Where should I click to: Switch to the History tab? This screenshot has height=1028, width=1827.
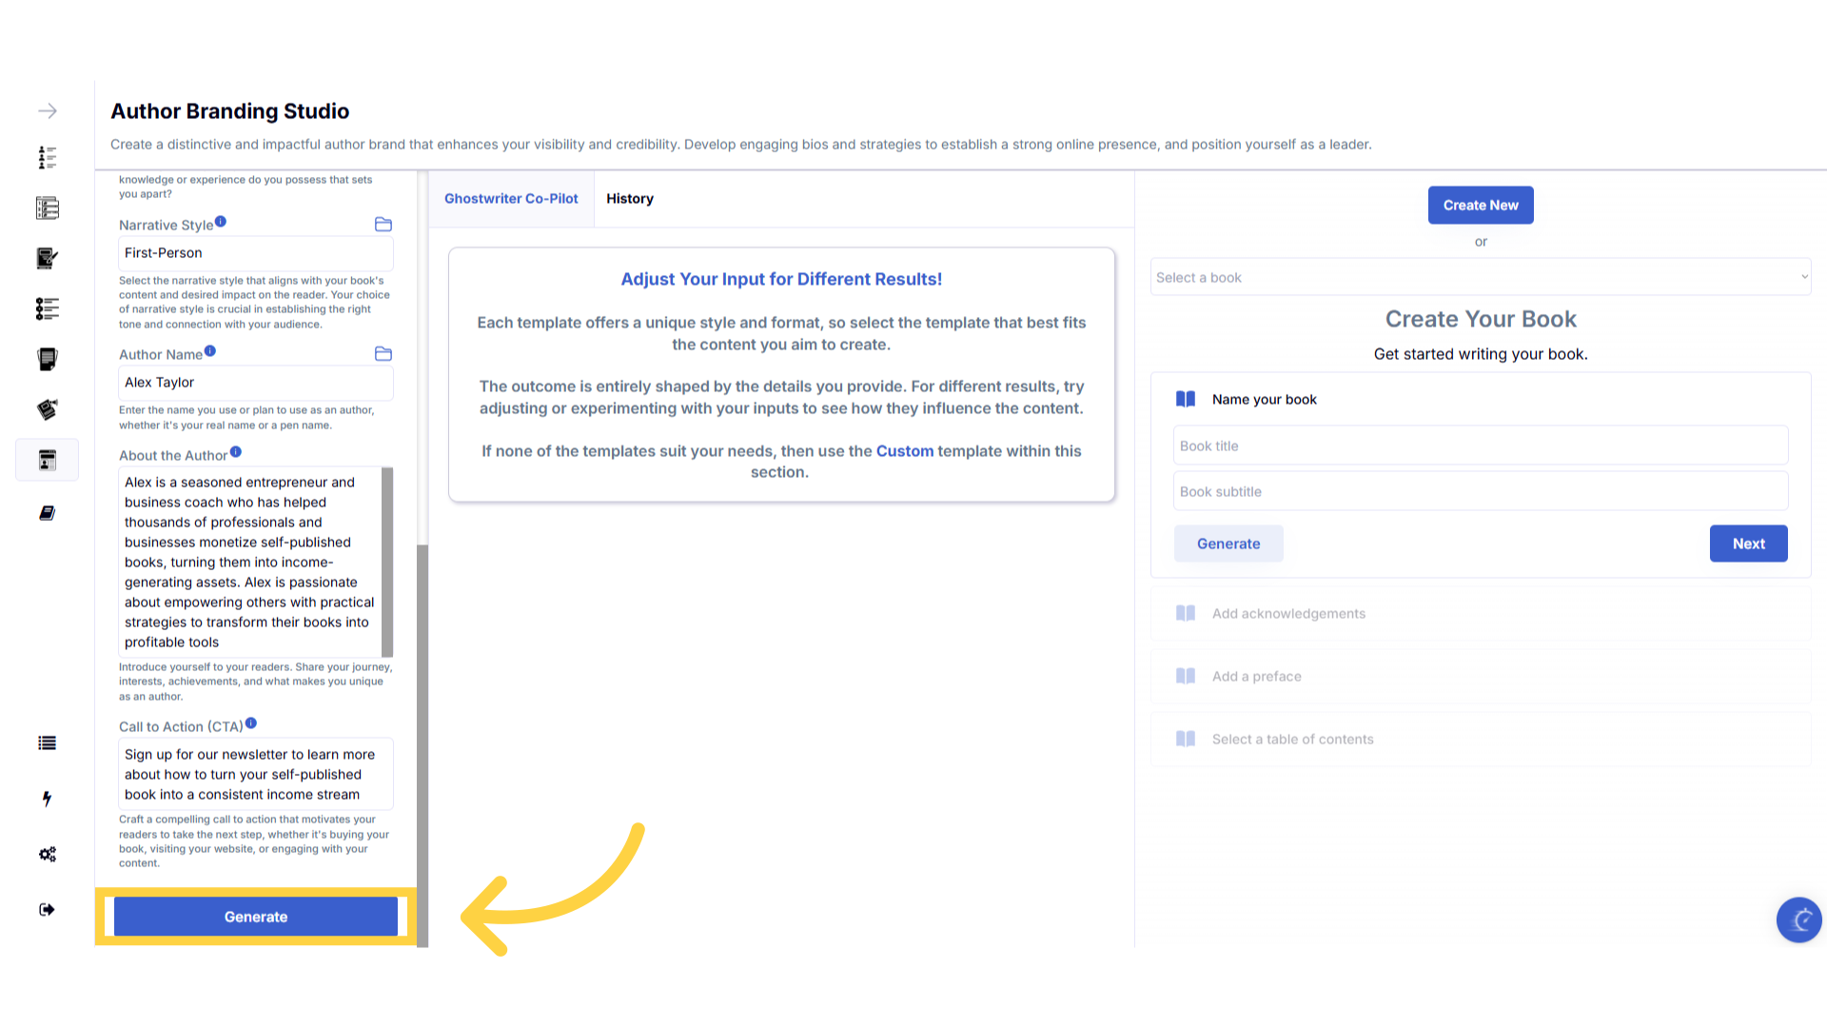[630, 199]
